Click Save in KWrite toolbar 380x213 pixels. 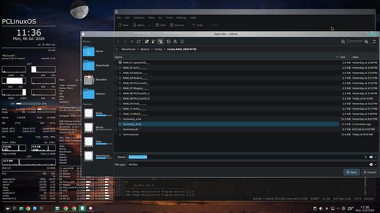tap(161, 25)
